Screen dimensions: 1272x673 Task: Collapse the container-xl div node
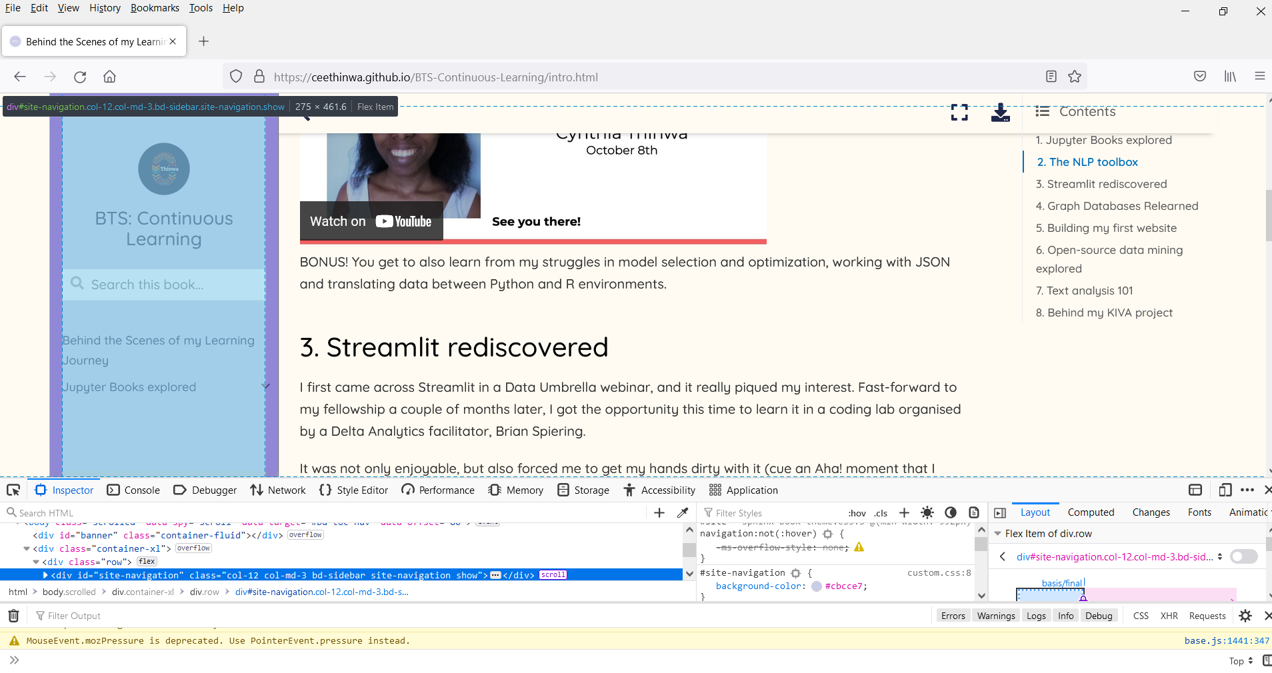[x=27, y=548]
